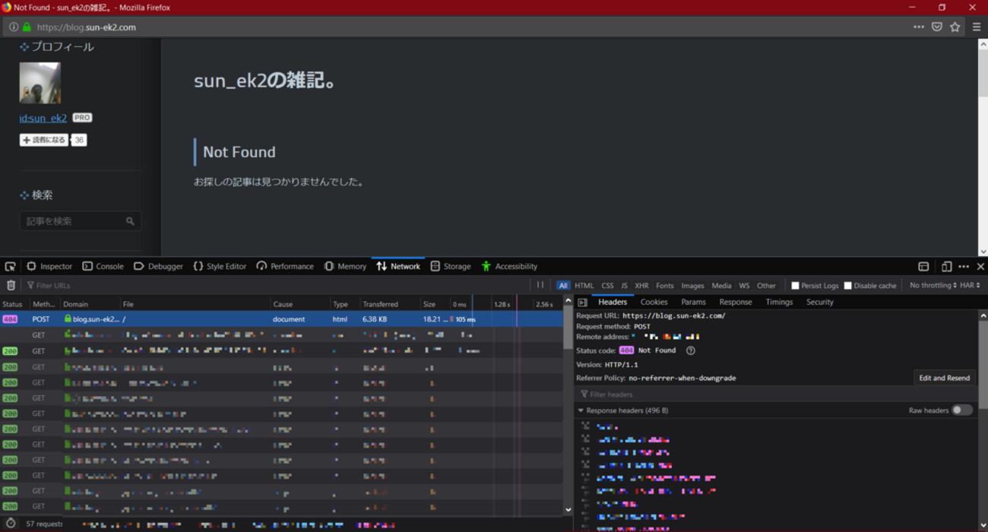Clear the network log with trash icon
The height and width of the screenshot is (532, 988).
11,286
